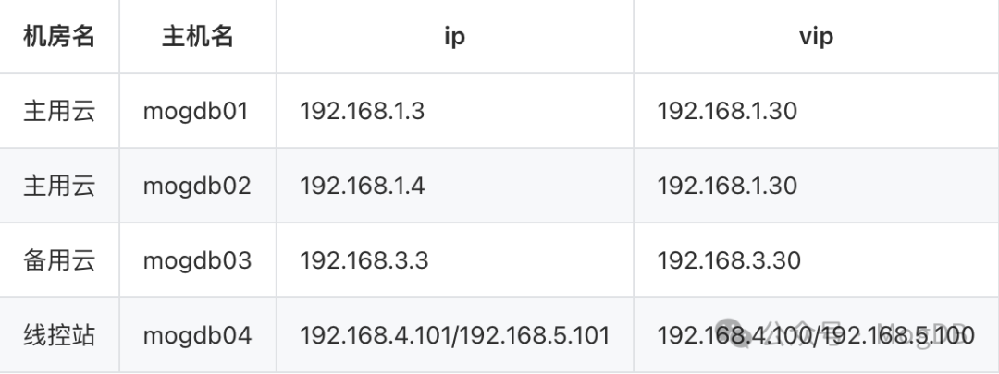Click the 机房名 column header

pos(59,36)
